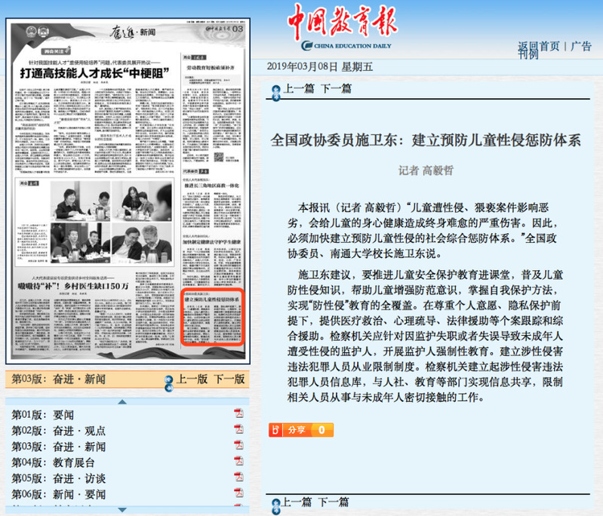Go to 下一篇 at bottom of article

(334, 502)
